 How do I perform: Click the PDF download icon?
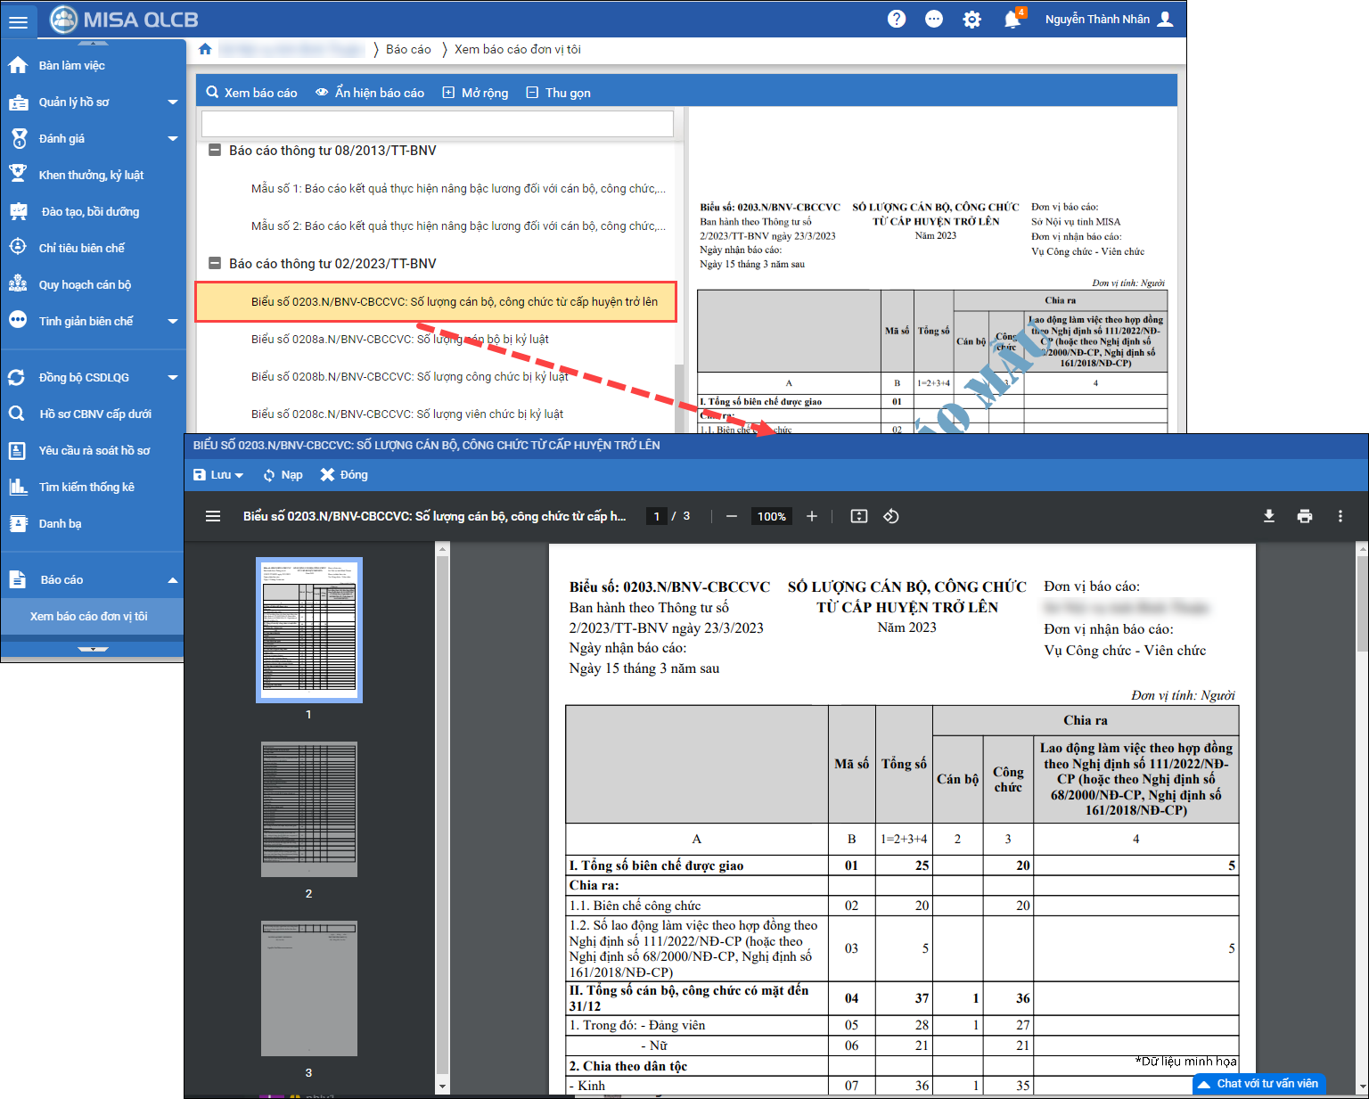[x=1269, y=516]
